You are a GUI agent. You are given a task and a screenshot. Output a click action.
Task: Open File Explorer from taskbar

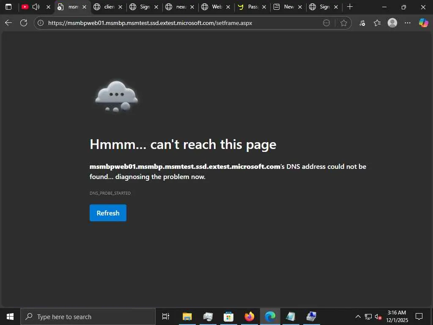click(187, 317)
